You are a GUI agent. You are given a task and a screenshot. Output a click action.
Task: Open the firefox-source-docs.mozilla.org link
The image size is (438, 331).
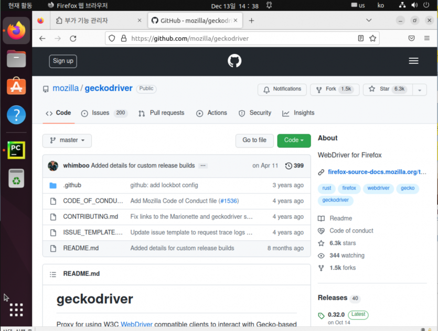click(377, 172)
